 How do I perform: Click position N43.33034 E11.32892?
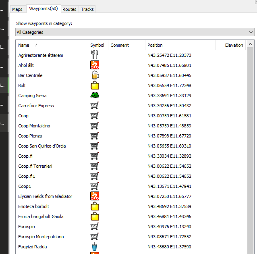point(169,156)
